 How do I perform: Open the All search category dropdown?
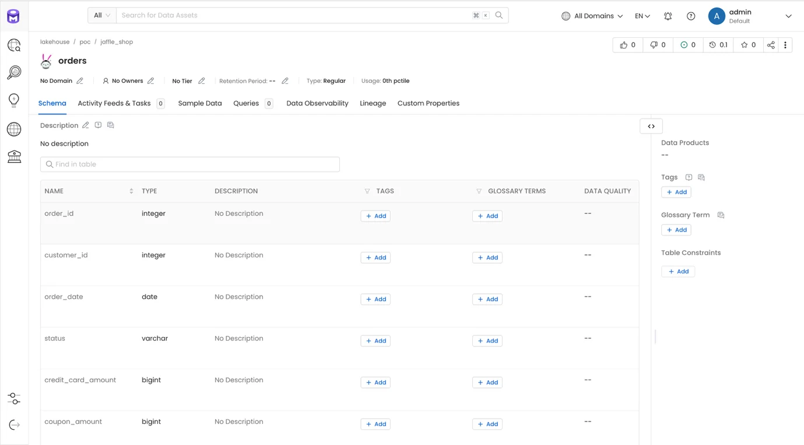pyautogui.click(x=102, y=15)
